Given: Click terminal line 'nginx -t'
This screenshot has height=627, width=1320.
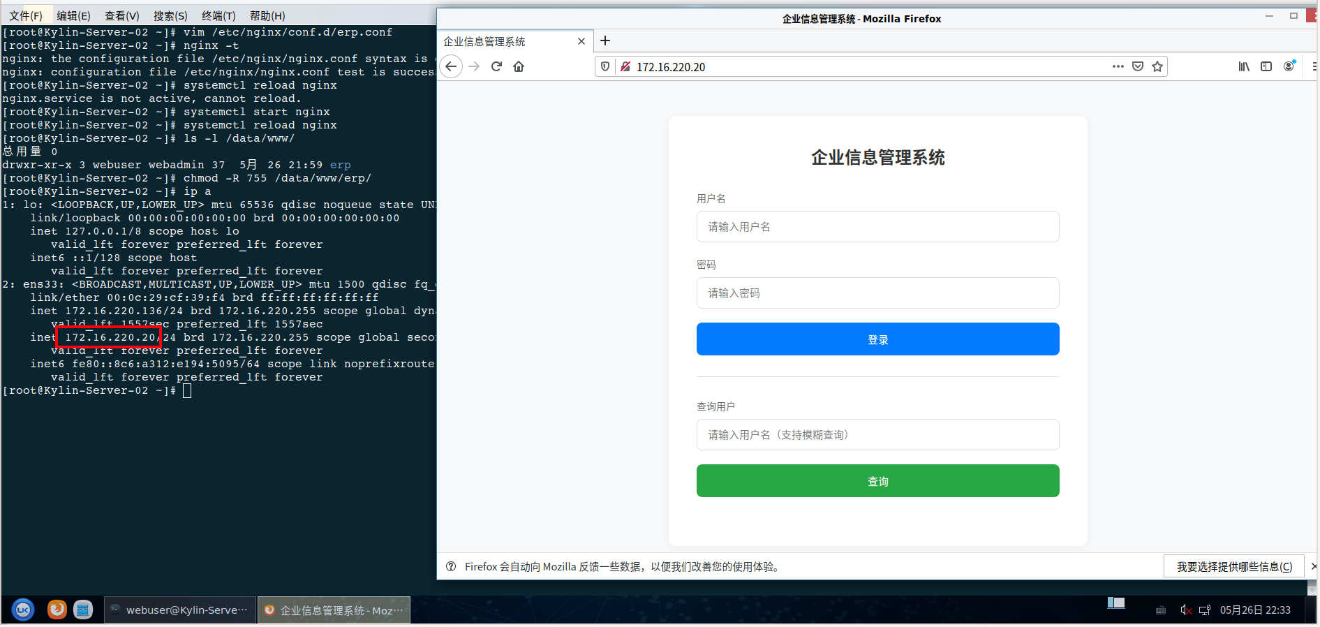Looking at the screenshot, I should pos(211,45).
